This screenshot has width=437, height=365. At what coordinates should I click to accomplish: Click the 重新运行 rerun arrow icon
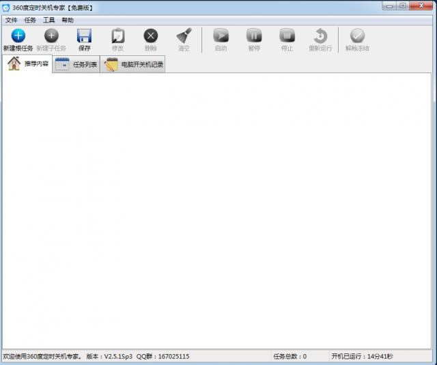click(x=320, y=36)
